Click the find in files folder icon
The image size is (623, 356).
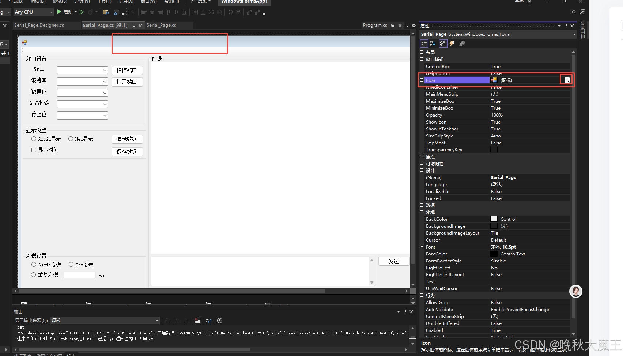(x=106, y=12)
